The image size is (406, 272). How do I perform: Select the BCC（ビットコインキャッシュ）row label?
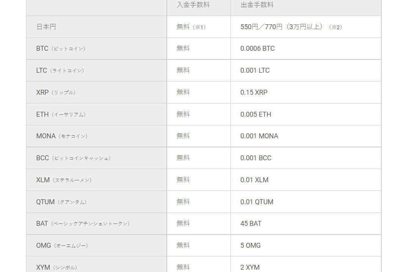(74, 158)
